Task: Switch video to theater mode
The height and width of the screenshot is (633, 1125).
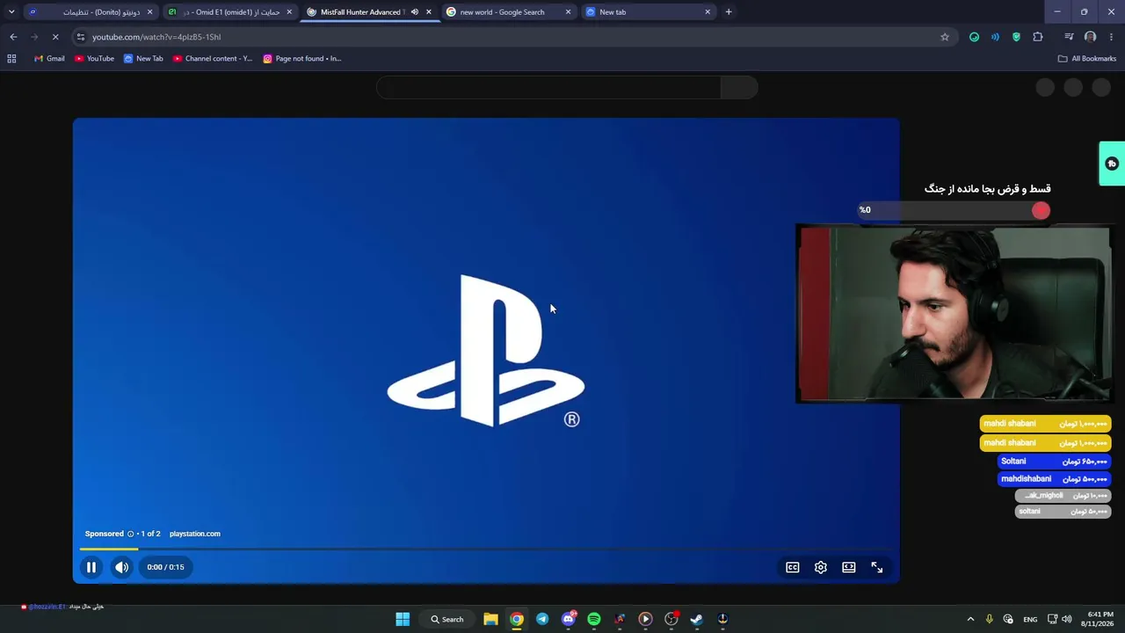Action: (849, 568)
